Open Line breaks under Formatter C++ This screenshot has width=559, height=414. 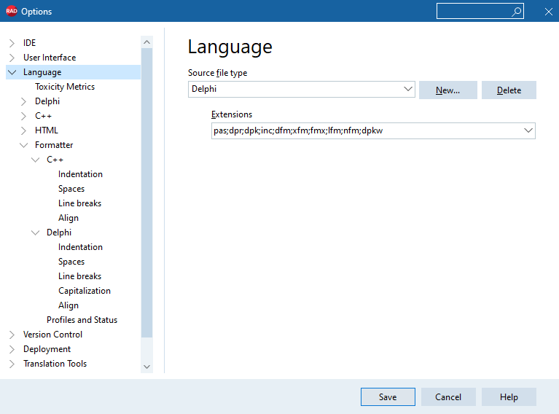tap(80, 203)
